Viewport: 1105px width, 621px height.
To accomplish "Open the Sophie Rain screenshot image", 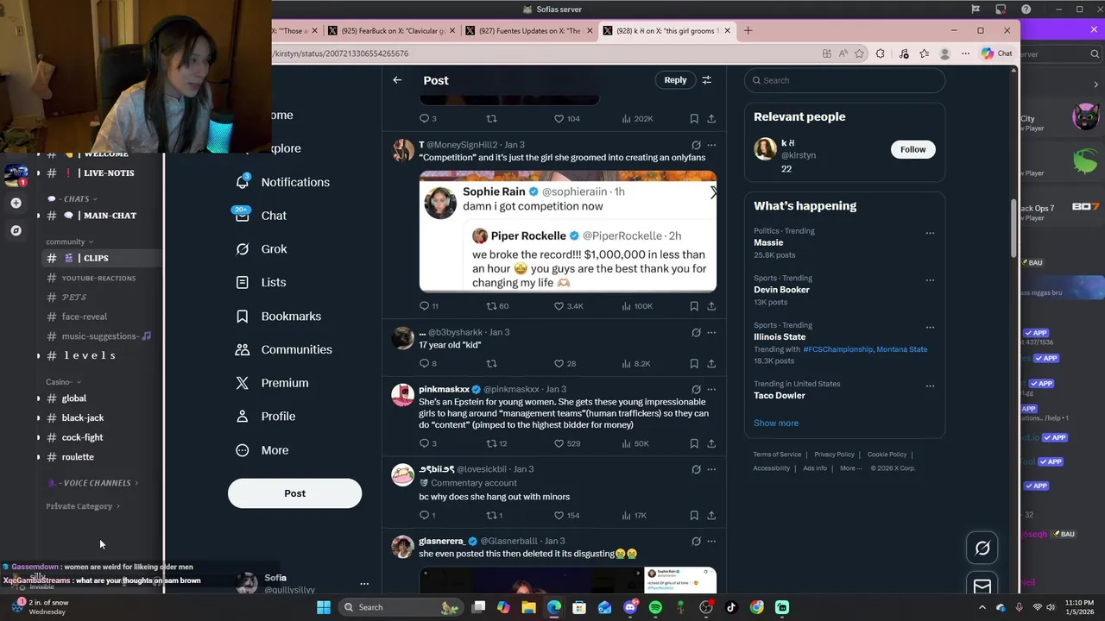I will pyautogui.click(x=567, y=231).
